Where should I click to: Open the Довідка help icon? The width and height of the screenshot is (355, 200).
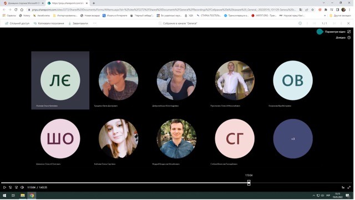tap(349, 38)
